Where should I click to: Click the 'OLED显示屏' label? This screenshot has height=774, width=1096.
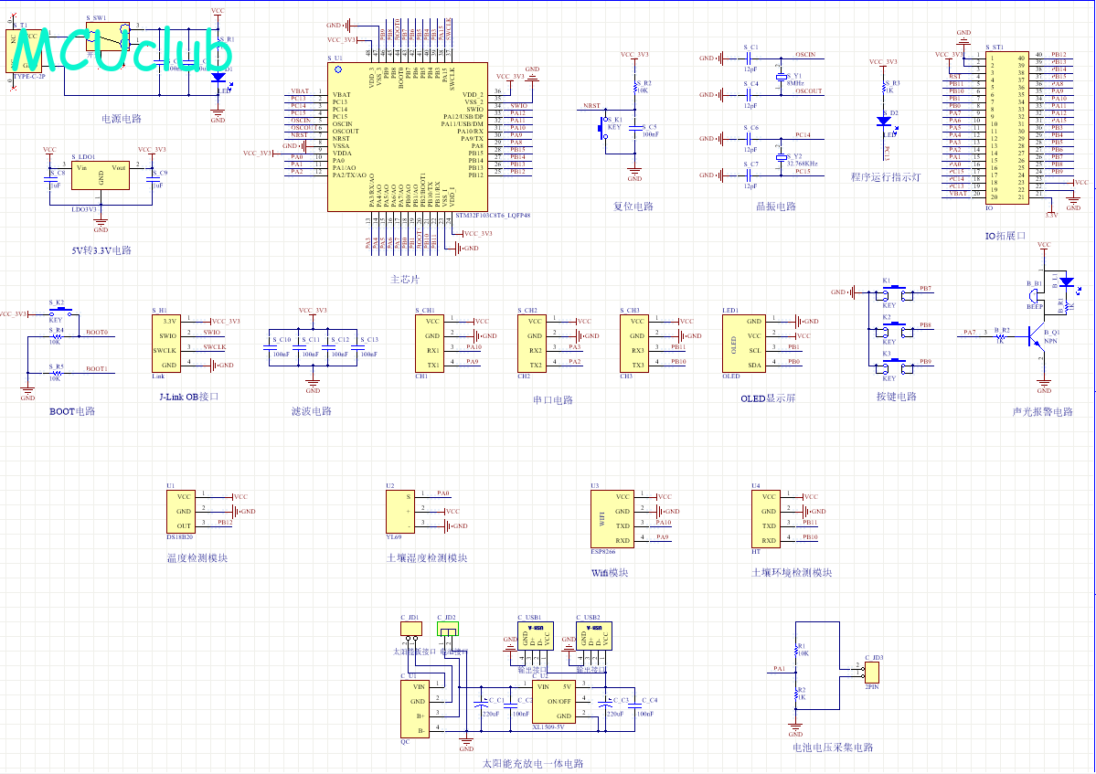coord(768,398)
